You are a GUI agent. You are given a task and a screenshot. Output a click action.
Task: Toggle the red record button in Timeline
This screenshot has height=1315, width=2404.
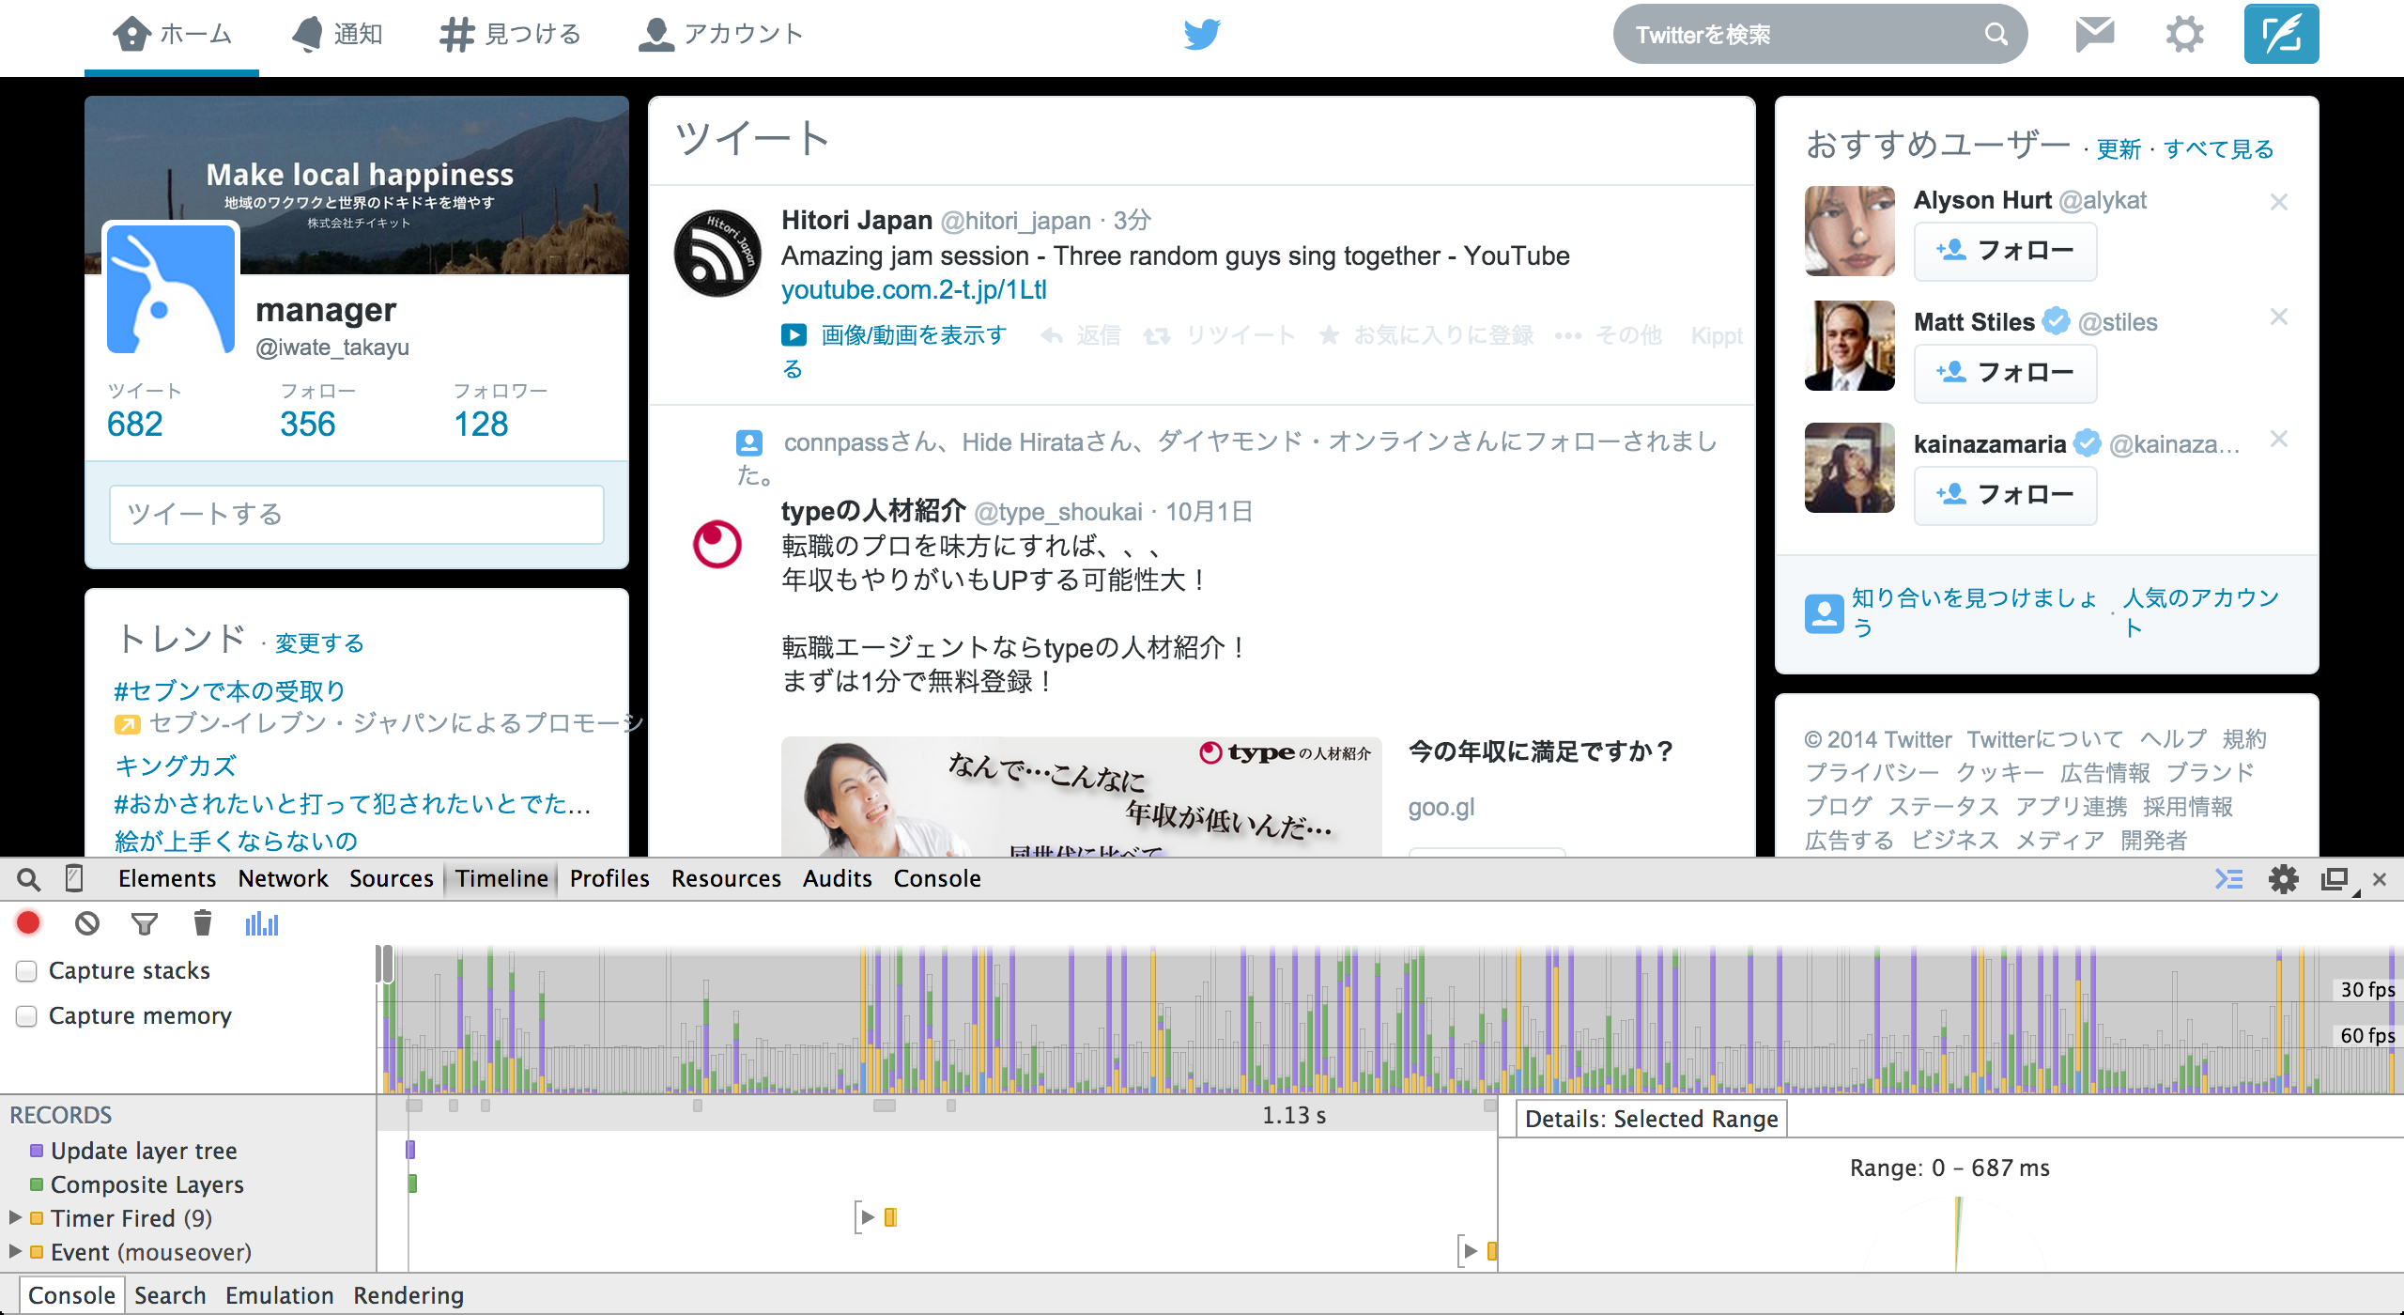coord(28,923)
